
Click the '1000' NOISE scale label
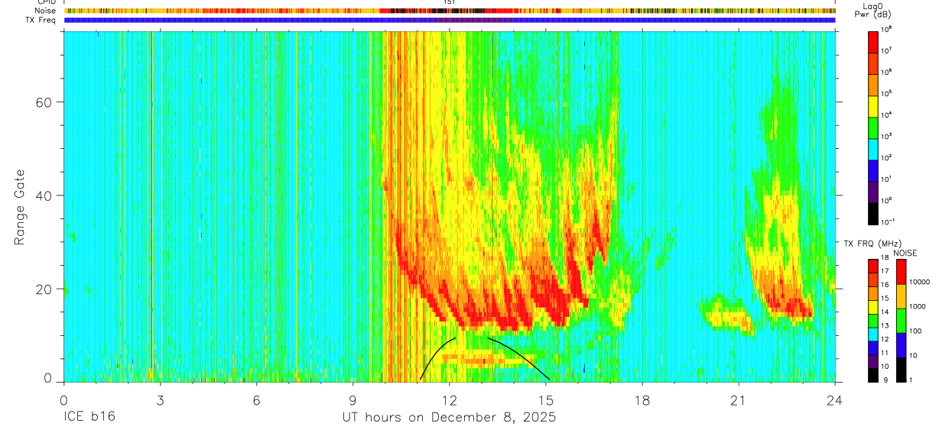tap(919, 306)
